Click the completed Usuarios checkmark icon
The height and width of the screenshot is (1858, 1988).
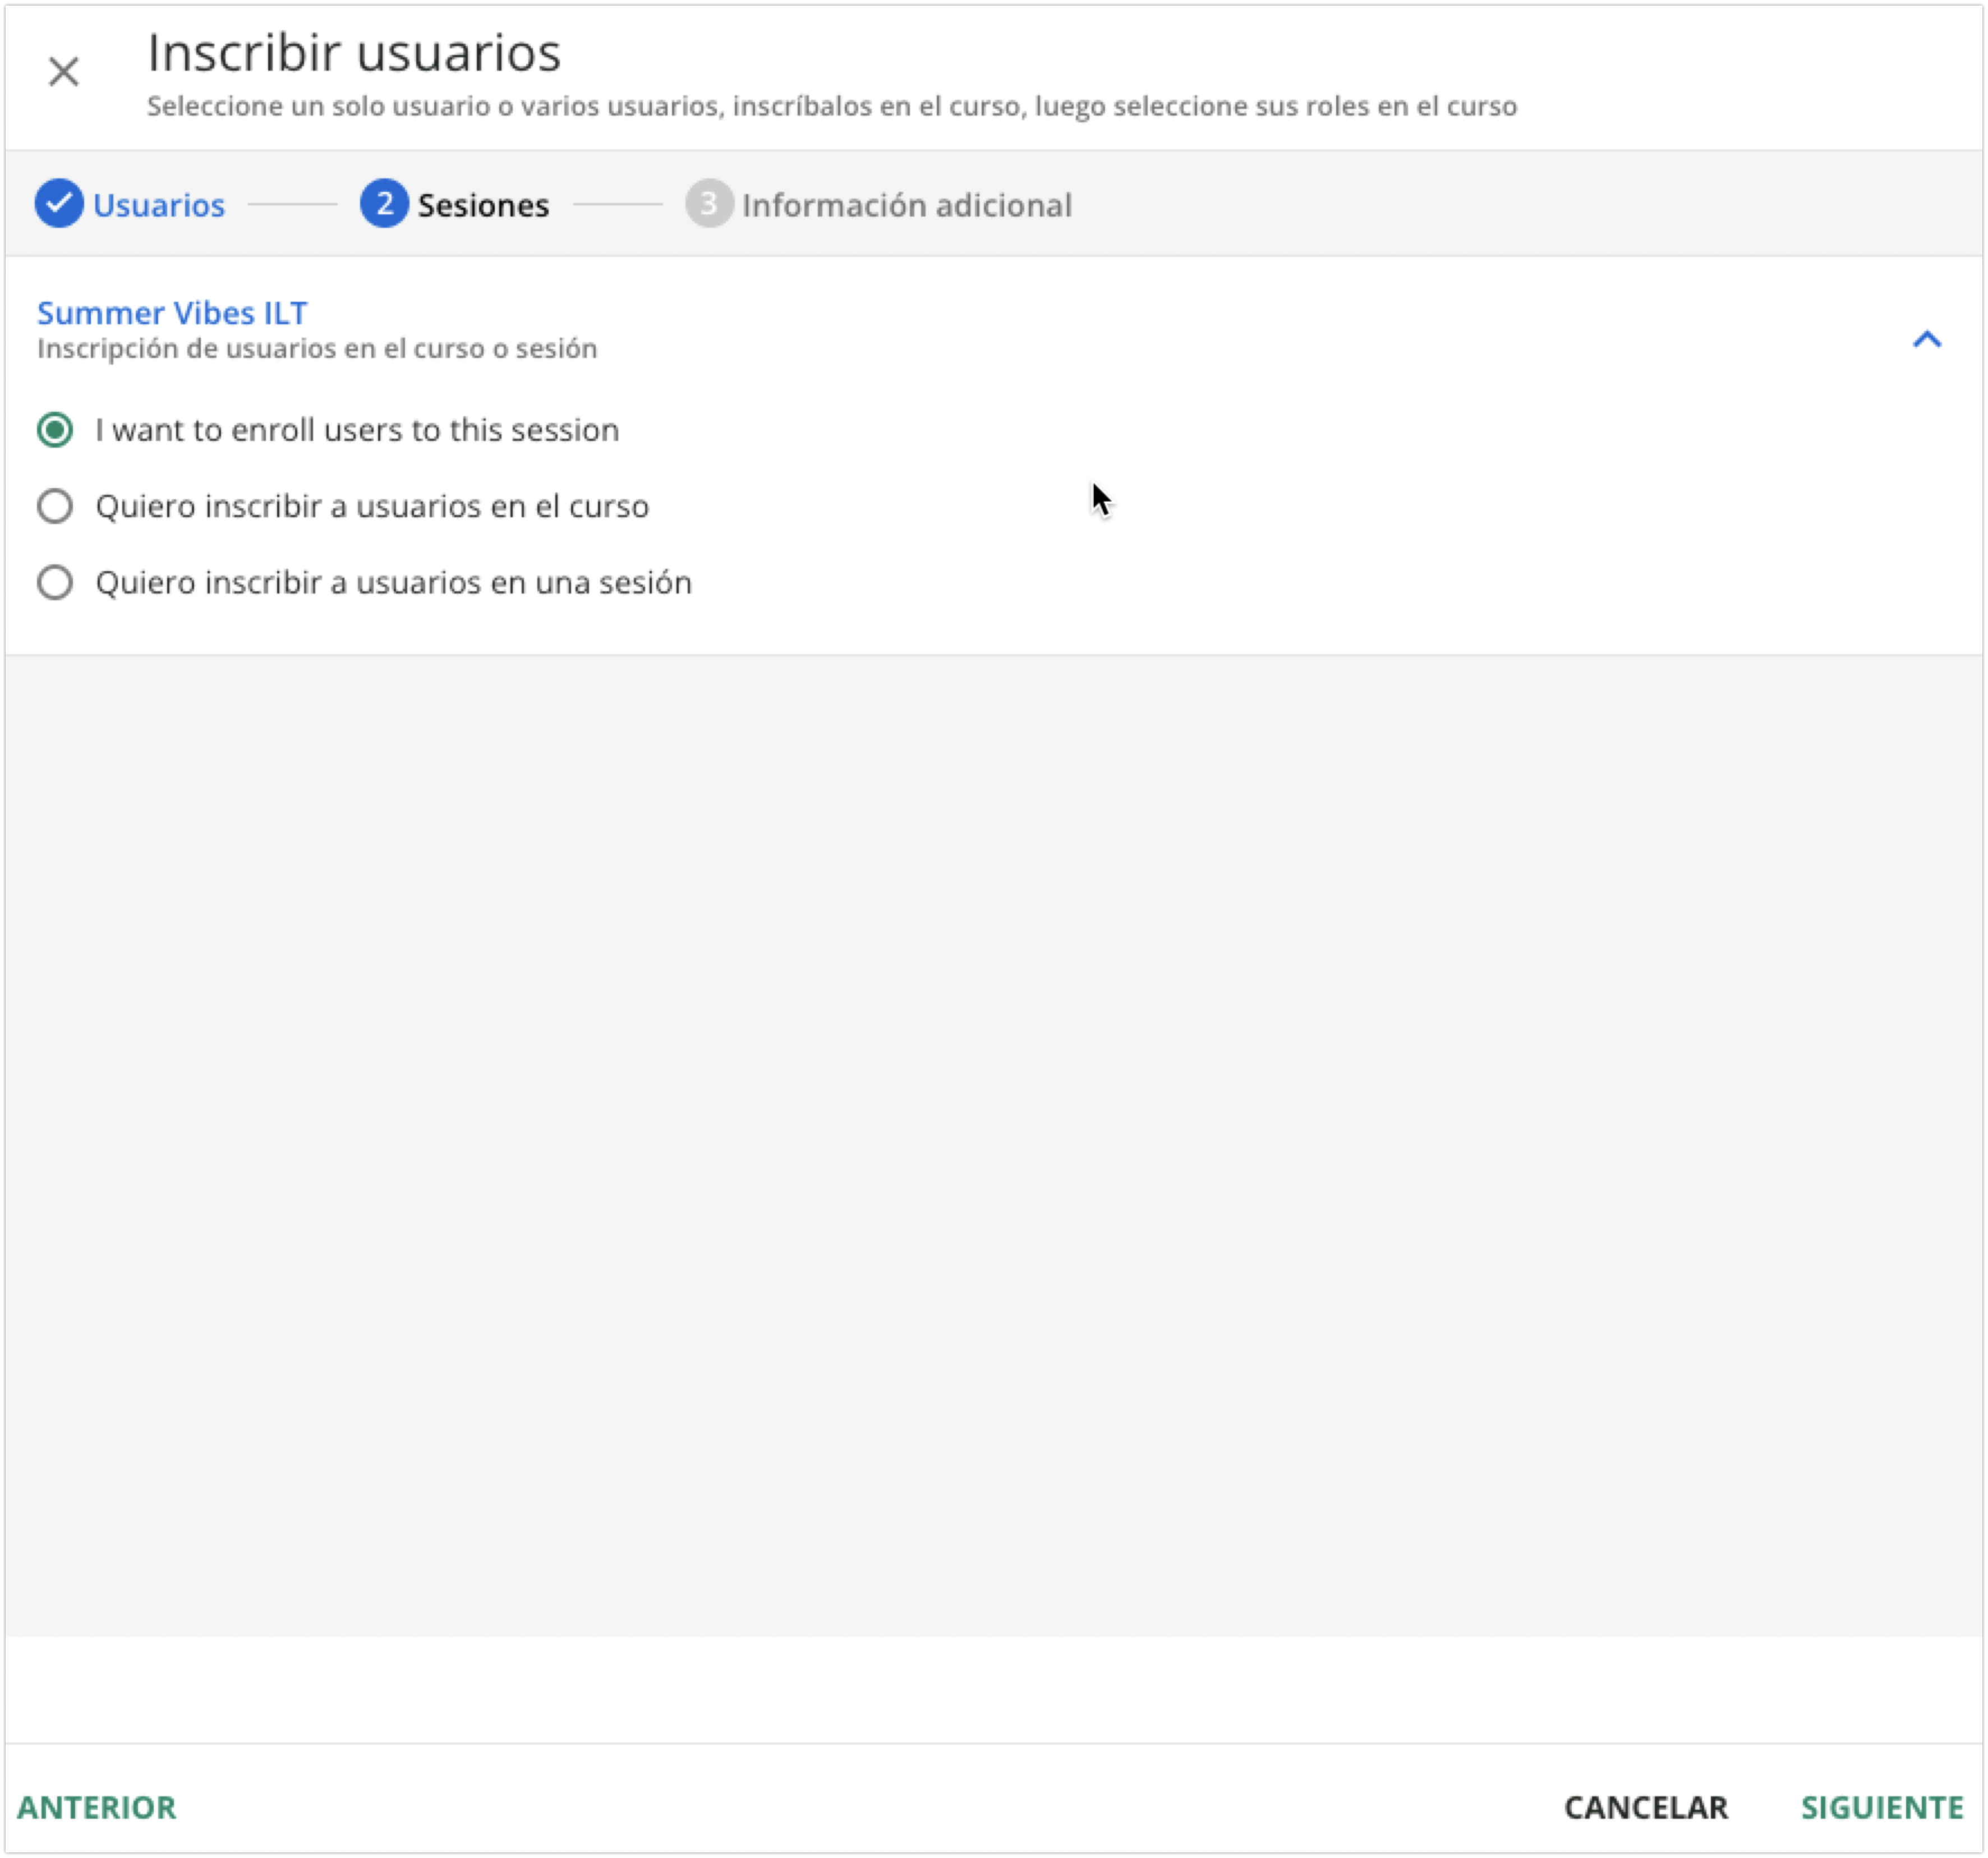click(x=59, y=204)
